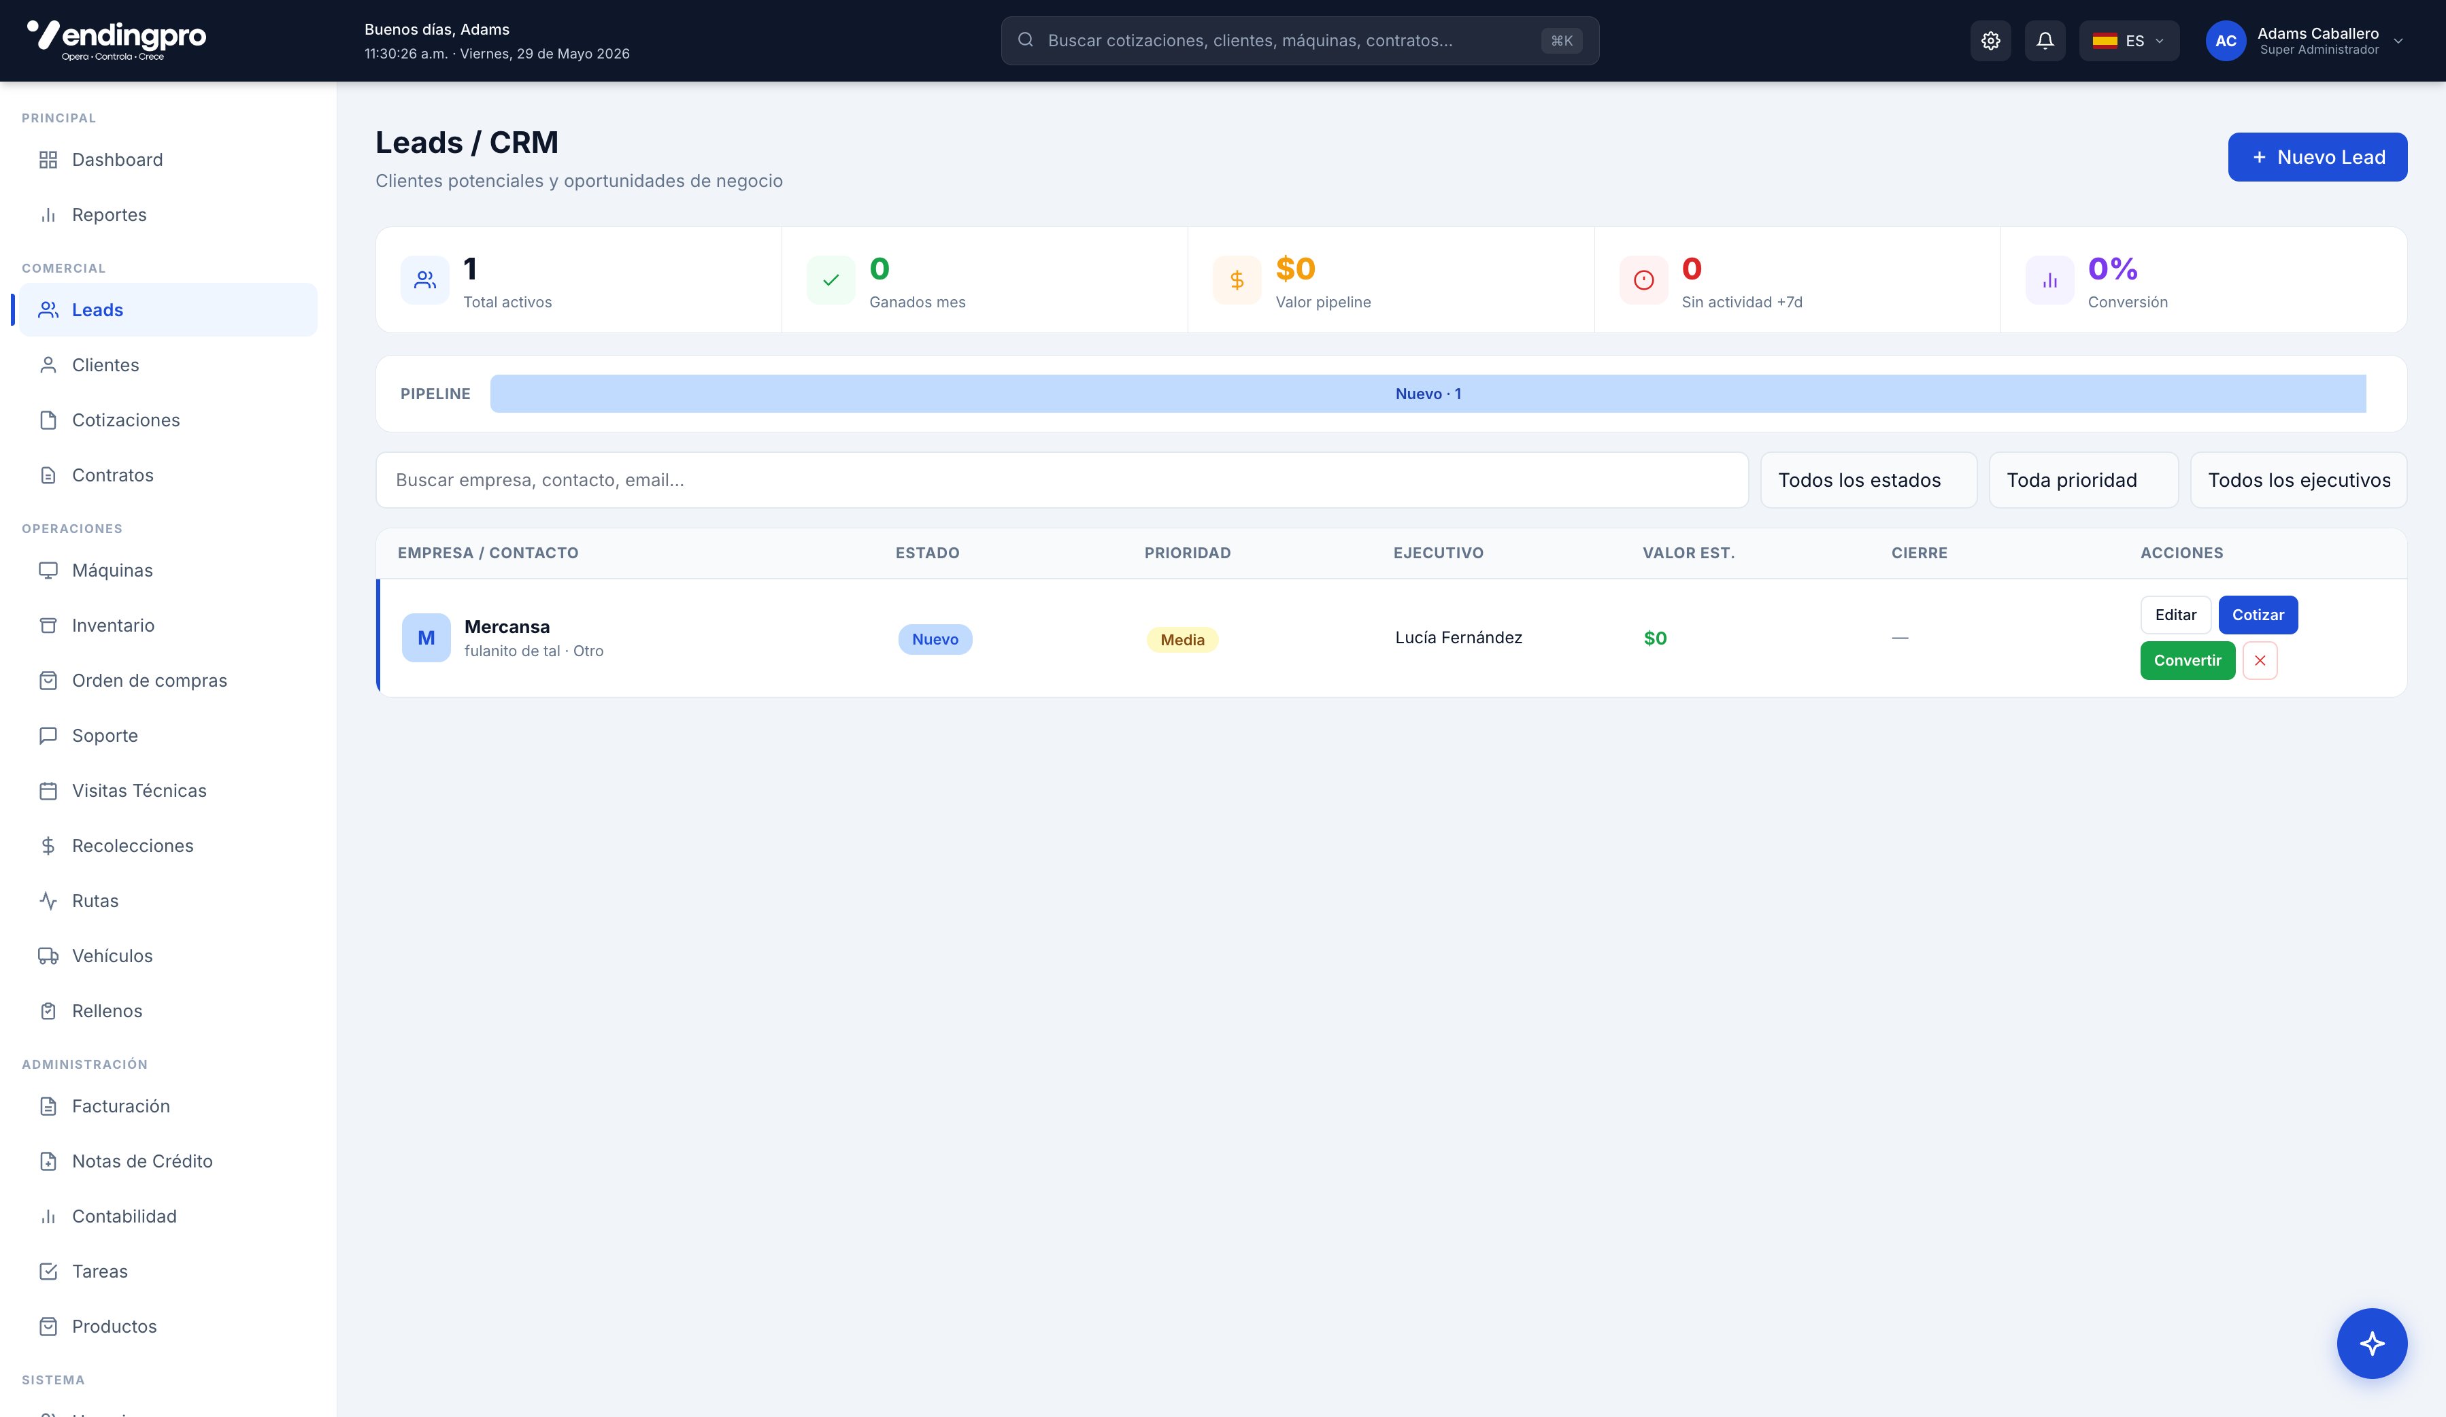Image resolution: width=2446 pixels, height=1417 pixels.
Task: Open Notas de Crédito page
Action: (168, 1161)
